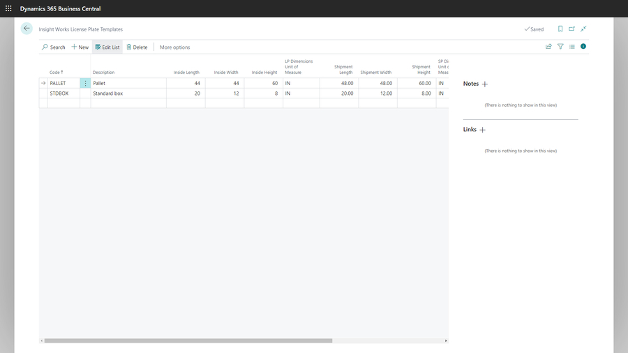
Task: Open Show more options for the PALLET row
Action: 85,83
